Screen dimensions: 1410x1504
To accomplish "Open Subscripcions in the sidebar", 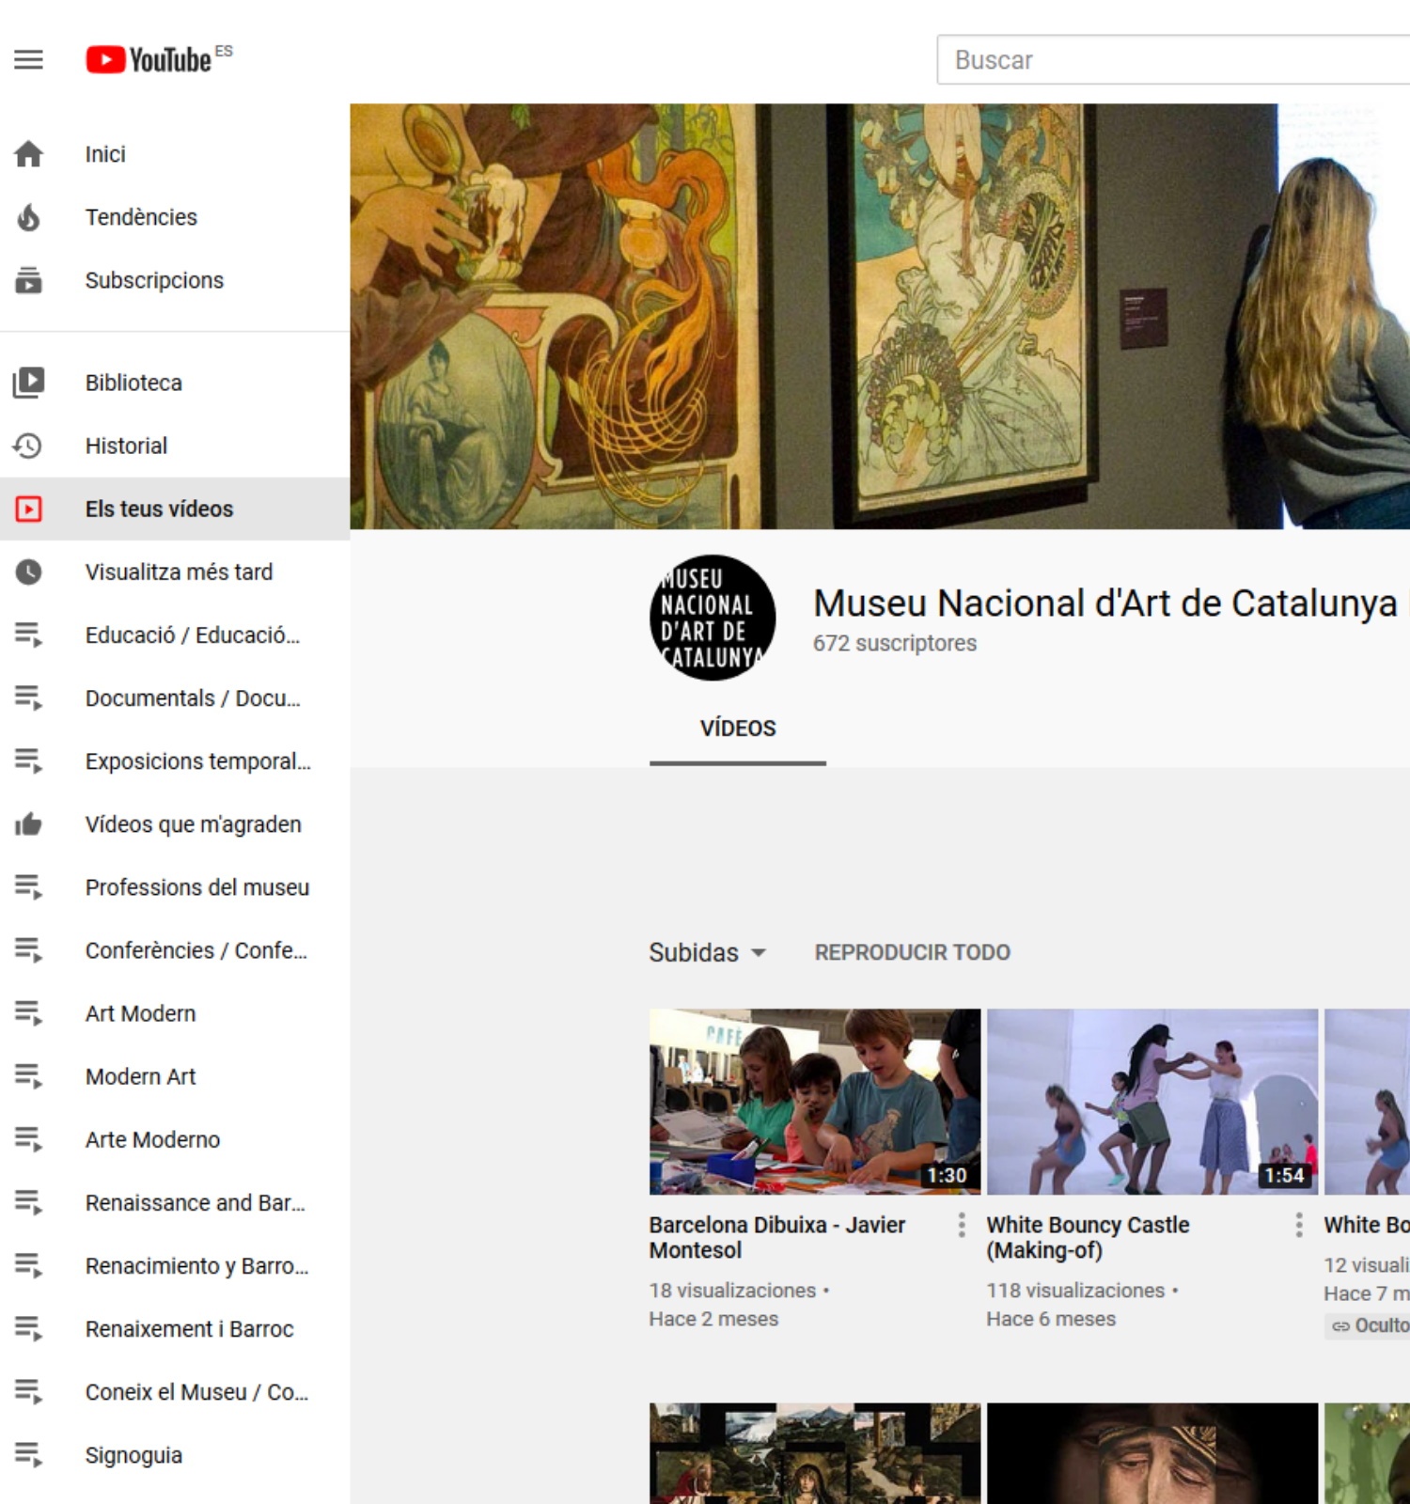I will point(175,280).
